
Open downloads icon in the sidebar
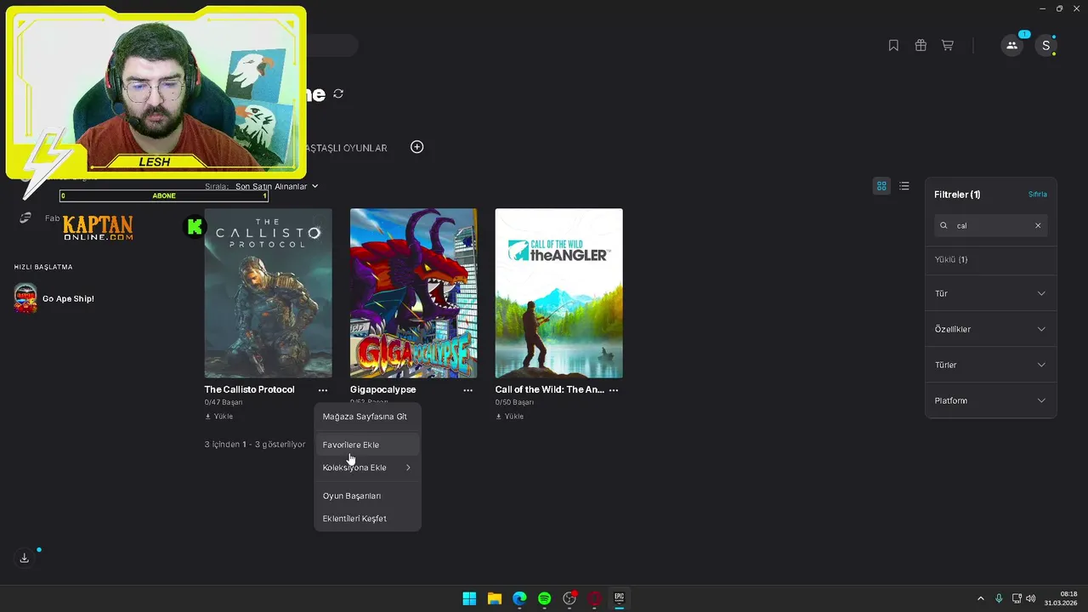[x=25, y=558]
